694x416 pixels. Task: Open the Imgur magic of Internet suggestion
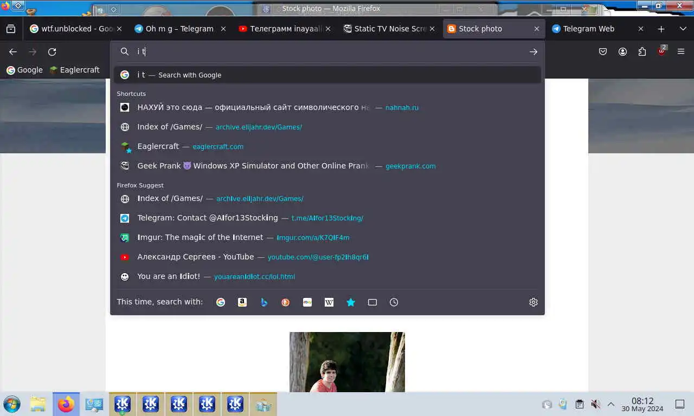(327, 237)
